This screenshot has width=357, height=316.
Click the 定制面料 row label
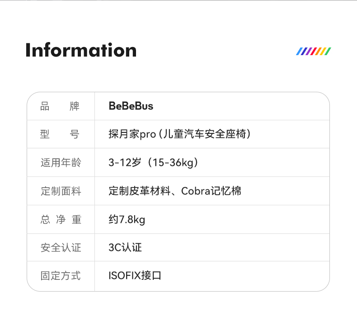click(x=61, y=191)
